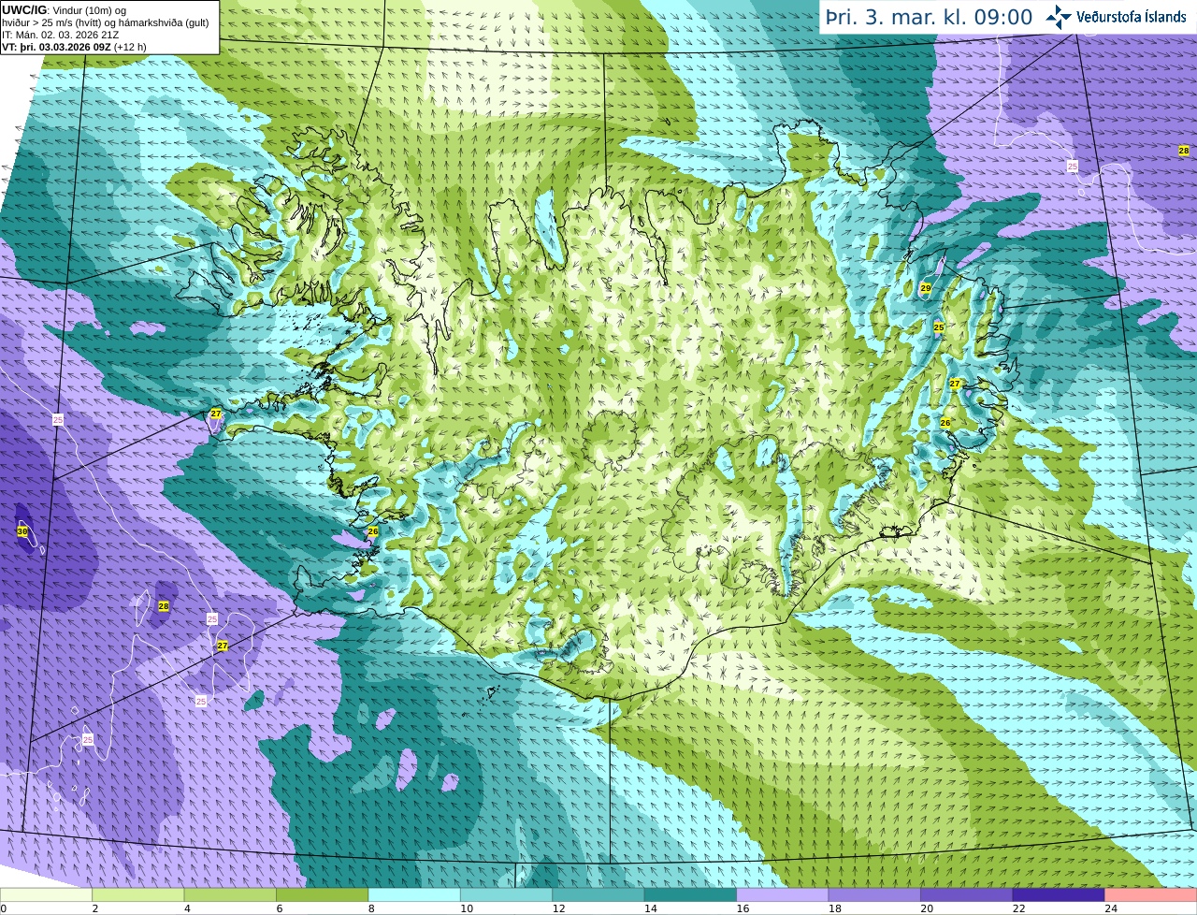Click the '0' label on the color scale
This screenshot has width=1197, height=915.
coord(4,908)
